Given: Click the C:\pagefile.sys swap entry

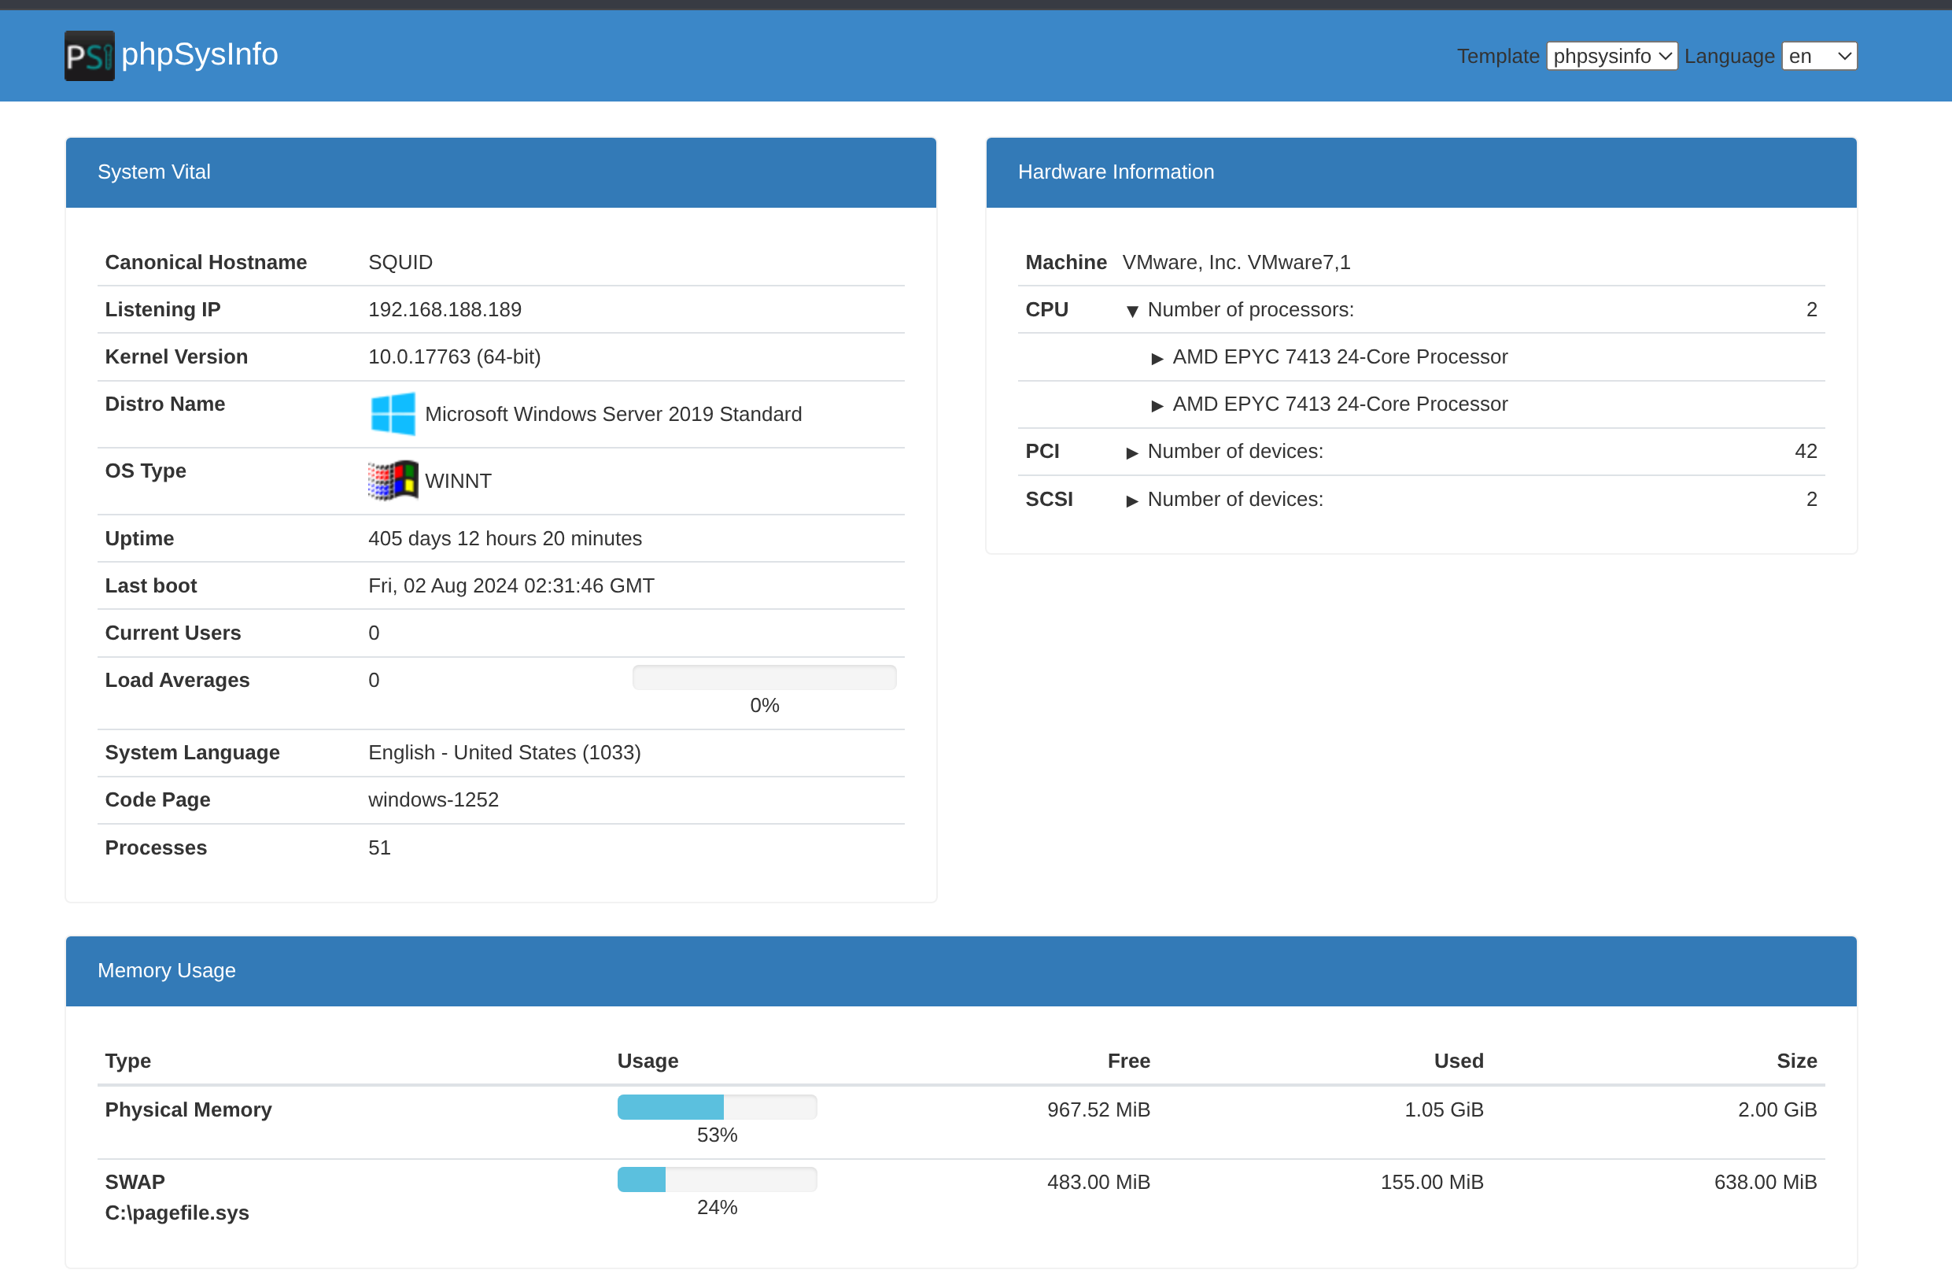Looking at the screenshot, I should (x=176, y=1212).
